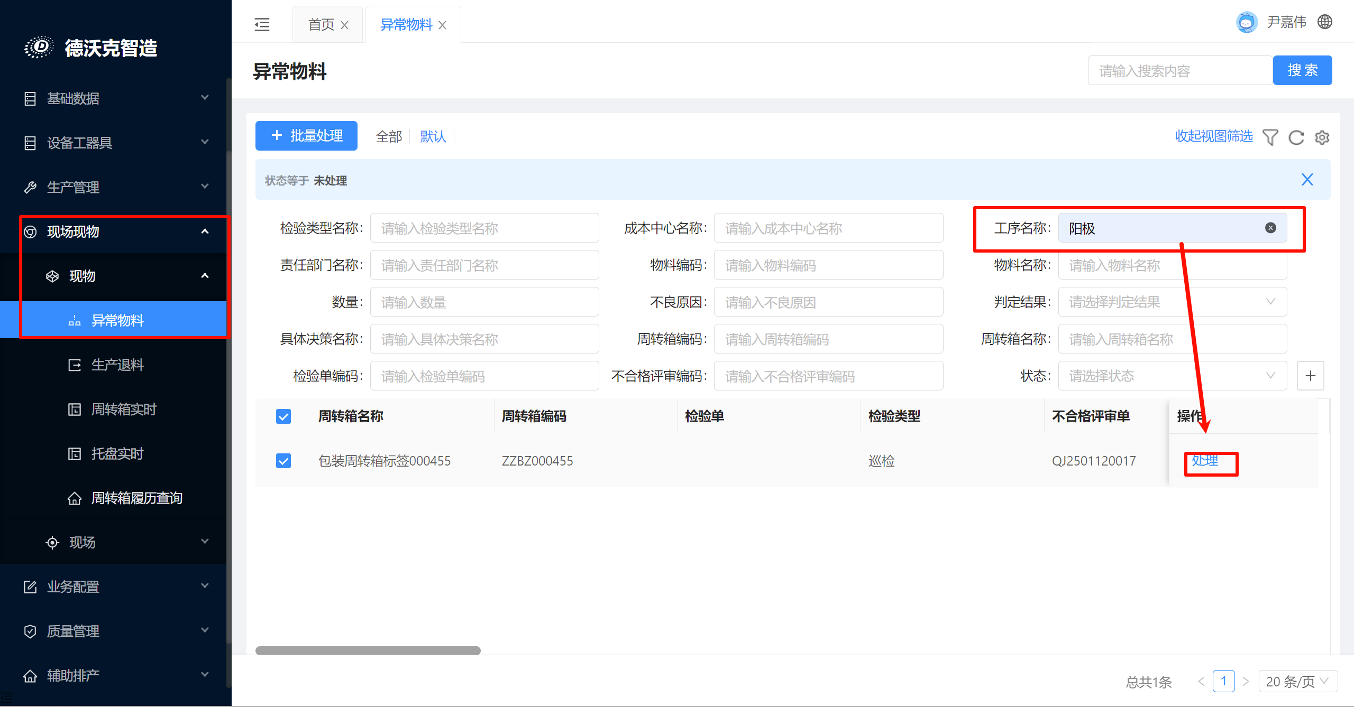Click the 现场 target icon

tap(52, 542)
